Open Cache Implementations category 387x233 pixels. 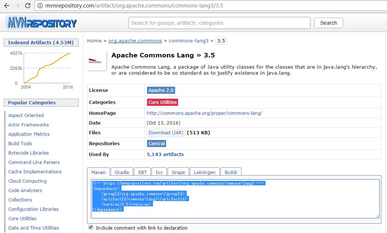[x=35, y=171]
